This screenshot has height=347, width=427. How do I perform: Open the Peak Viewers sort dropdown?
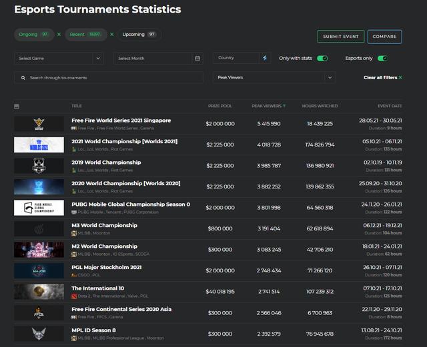click(274, 77)
